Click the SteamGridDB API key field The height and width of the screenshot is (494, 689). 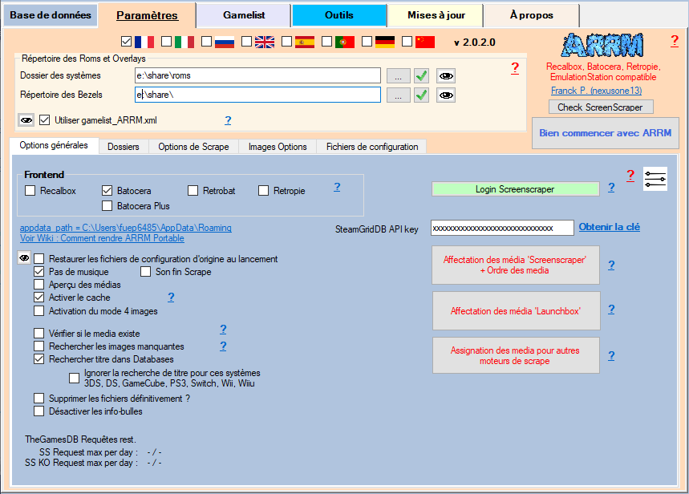501,229
